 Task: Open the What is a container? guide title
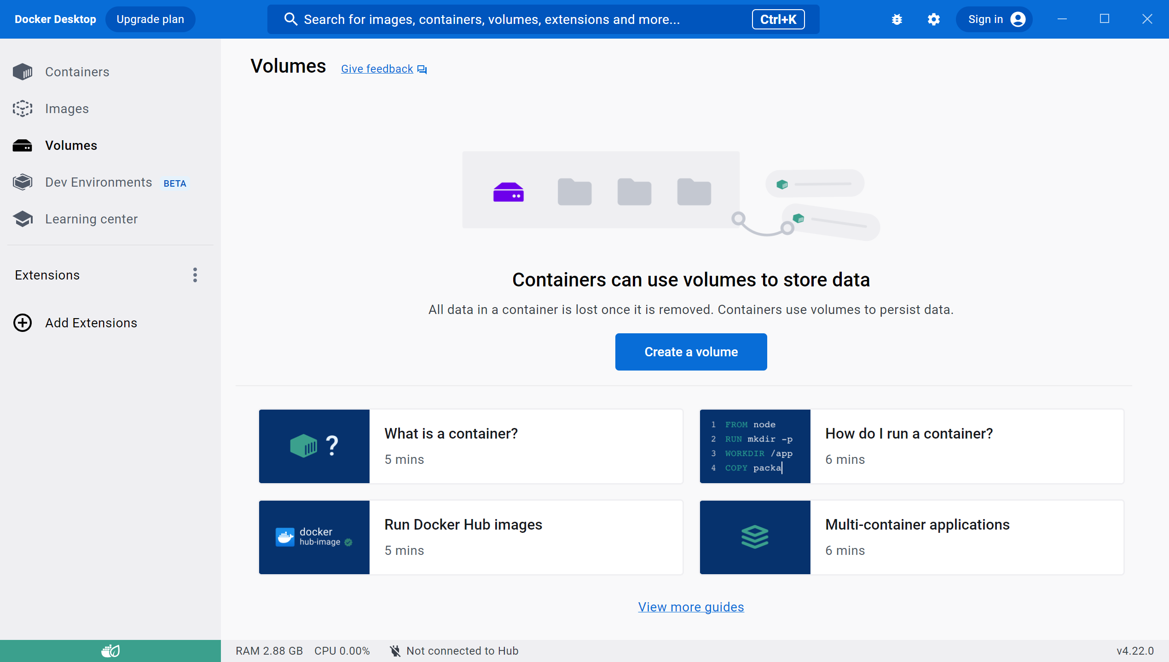(451, 434)
